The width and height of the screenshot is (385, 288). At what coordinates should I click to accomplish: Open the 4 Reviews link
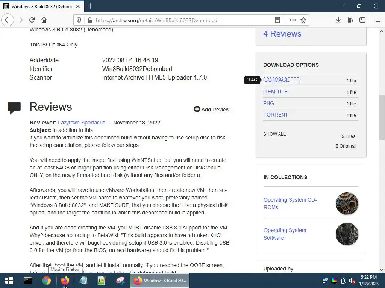coord(282,34)
